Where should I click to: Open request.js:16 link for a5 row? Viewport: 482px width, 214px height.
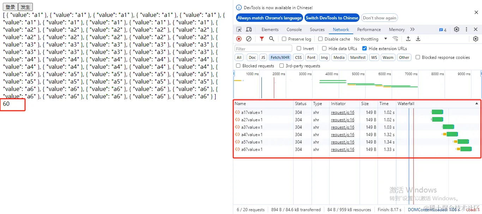[x=343, y=142]
